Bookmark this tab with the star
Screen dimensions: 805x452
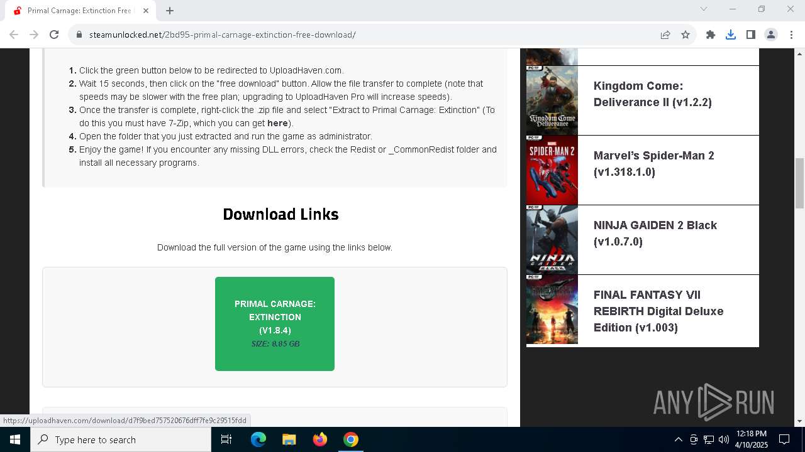coord(686,35)
